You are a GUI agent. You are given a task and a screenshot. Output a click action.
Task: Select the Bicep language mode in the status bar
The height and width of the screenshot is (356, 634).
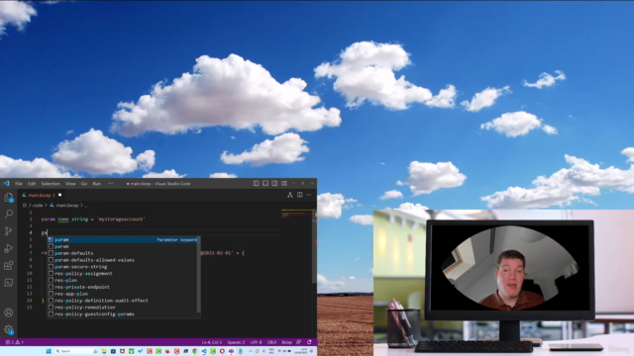(286, 342)
